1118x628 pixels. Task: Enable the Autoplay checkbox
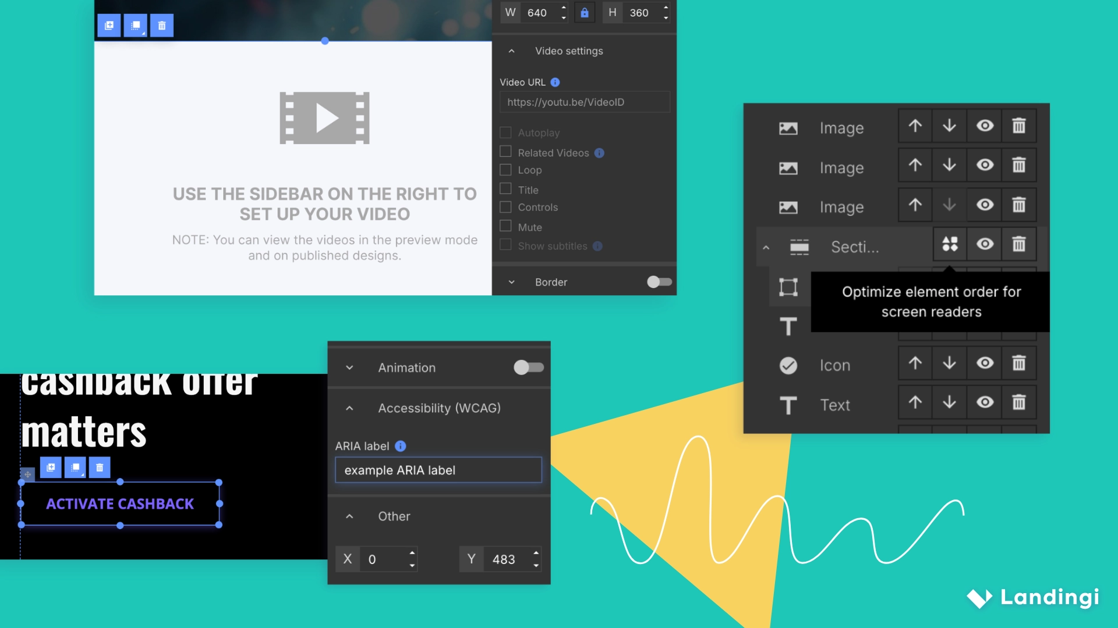coord(505,132)
